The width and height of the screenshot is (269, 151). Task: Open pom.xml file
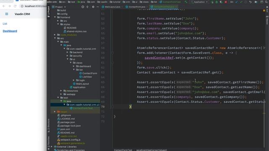click(63, 129)
